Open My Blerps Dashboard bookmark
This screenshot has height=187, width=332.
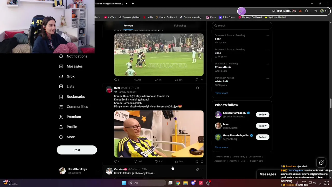tap(250, 17)
